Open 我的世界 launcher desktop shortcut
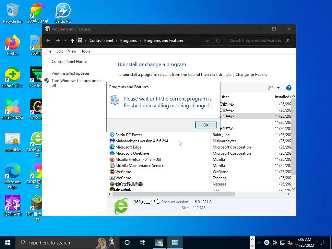The width and height of the screenshot is (332, 249). tap(36, 208)
